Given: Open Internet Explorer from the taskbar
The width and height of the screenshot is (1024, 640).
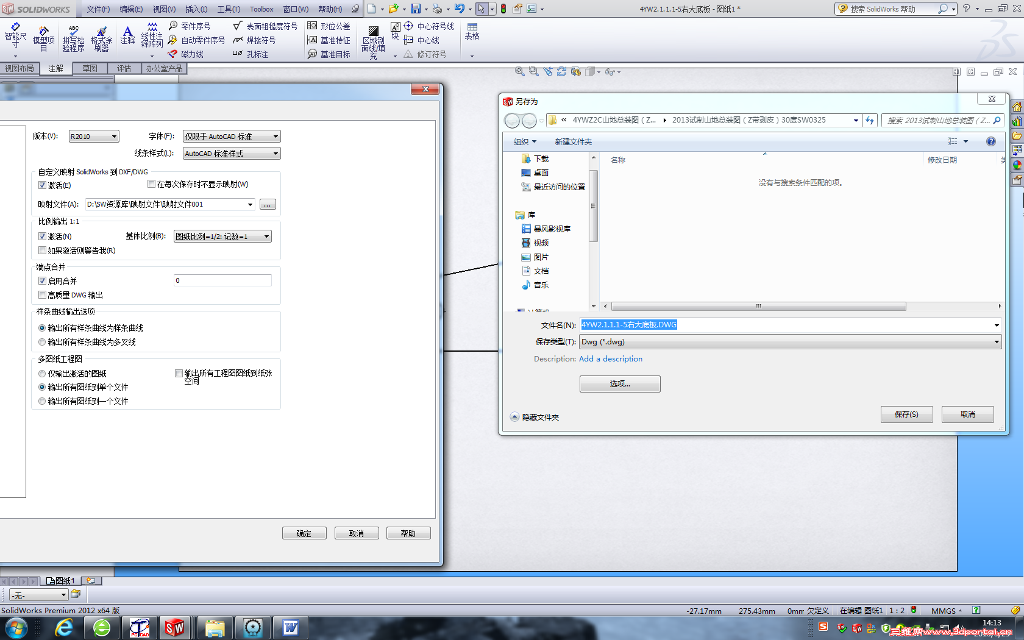Looking at the screenshot, I should pyautogui.click(x=64, y=627).
